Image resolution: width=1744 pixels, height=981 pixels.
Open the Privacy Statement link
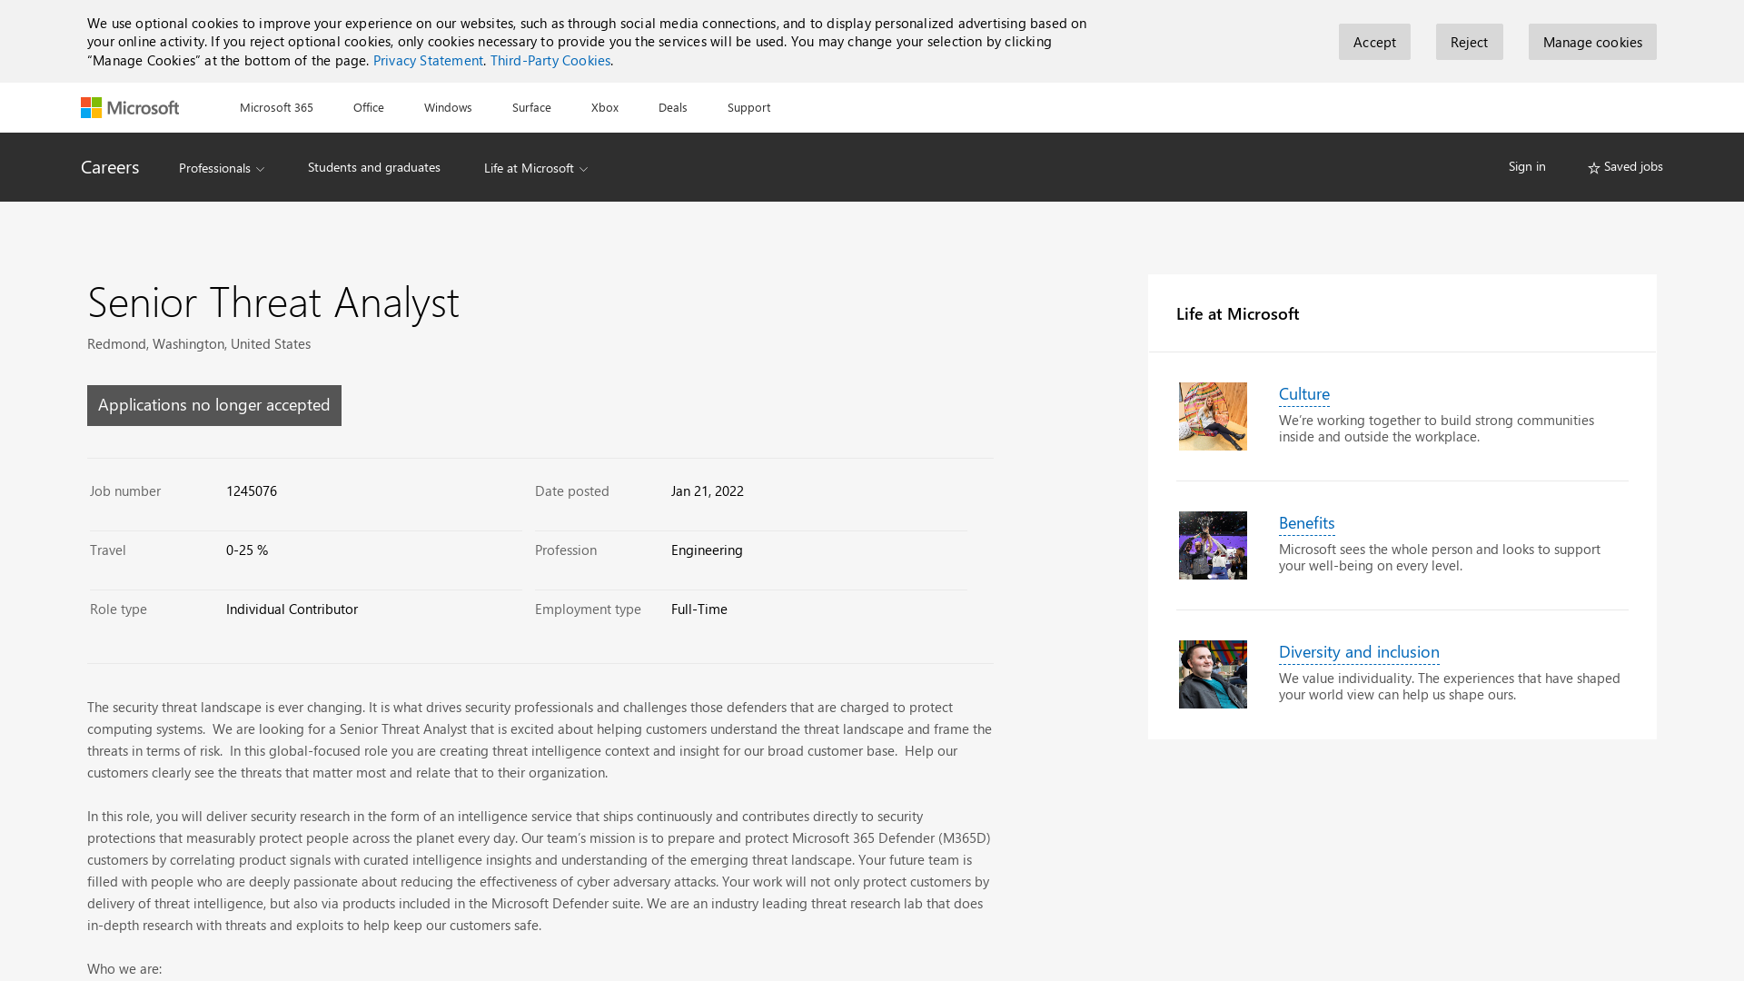point(428,60)
